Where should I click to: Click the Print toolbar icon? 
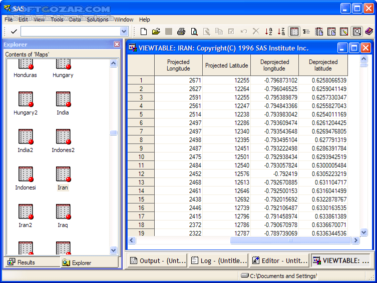(x=181, y=31)
